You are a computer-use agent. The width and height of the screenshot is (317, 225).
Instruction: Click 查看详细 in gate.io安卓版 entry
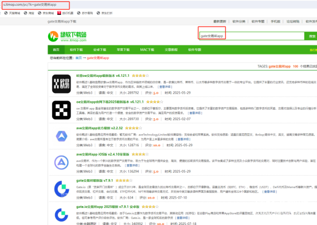pyautogui.click(x=182, y=218)
